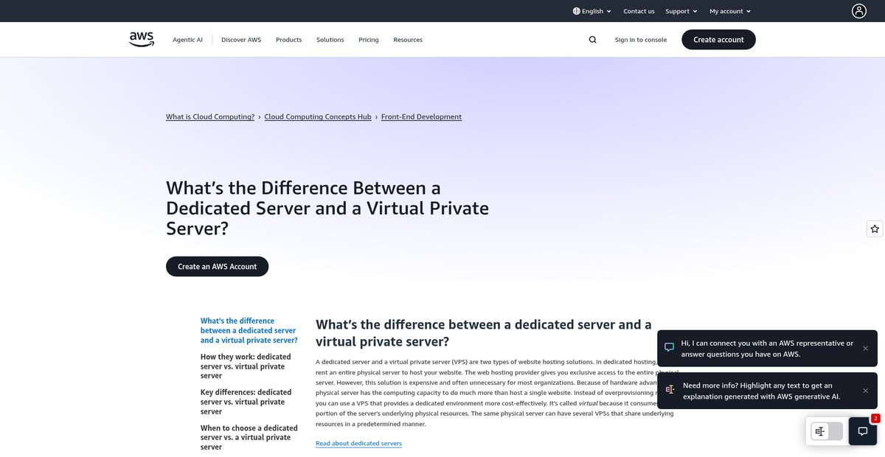
Task: Click the Contact us link
Action: point(639,11)
